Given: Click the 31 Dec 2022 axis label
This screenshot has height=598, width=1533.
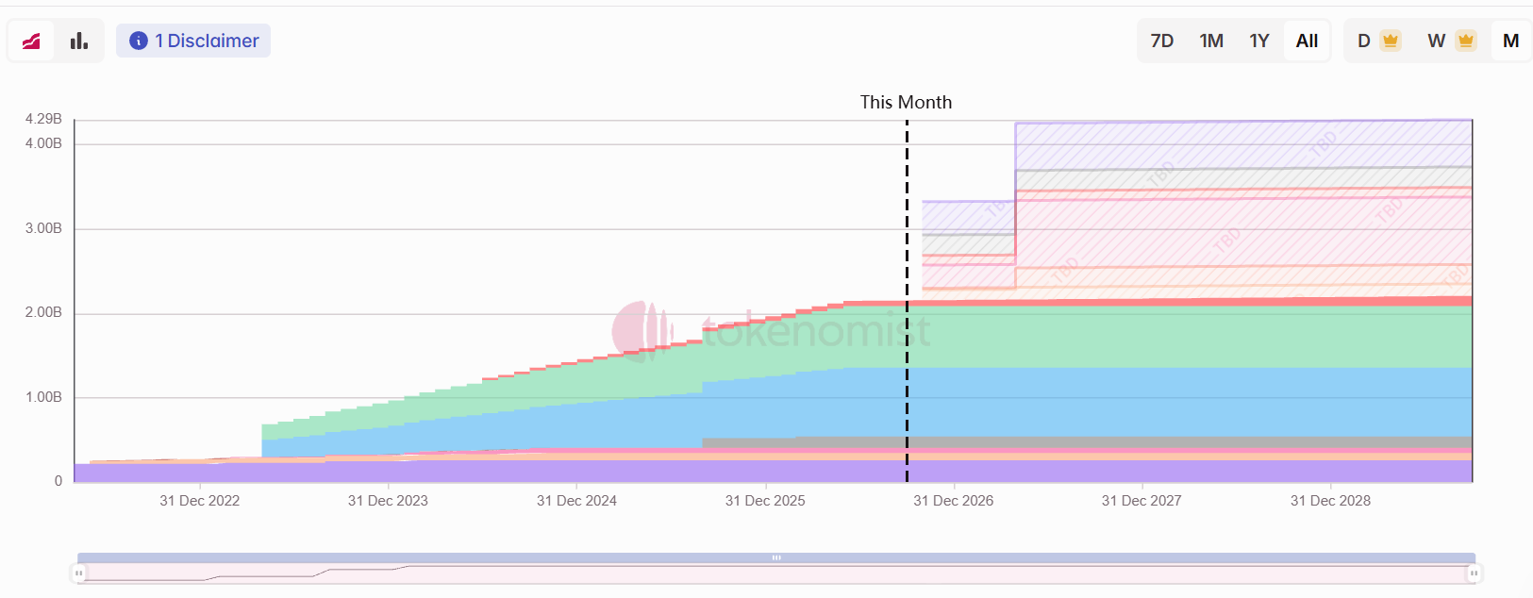Looking at the screenshot, I should point(199,501).
